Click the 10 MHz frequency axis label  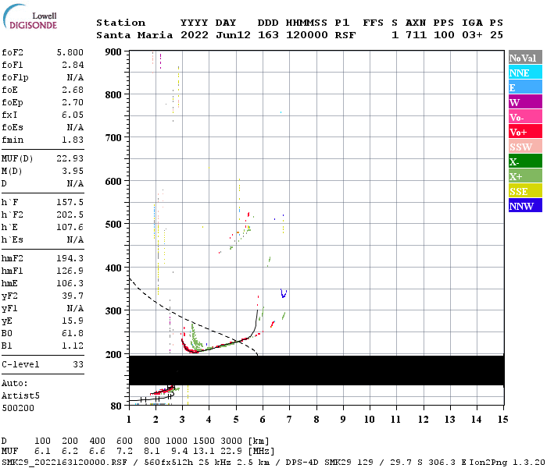tap(370, 420)
